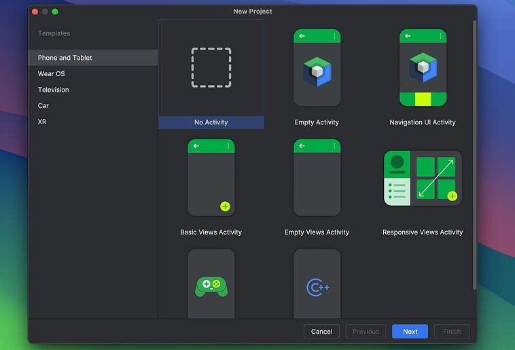This screenshot has height=350, width=515.
Task: Select Phone and Tablet template category
Action: pos(93,58)
